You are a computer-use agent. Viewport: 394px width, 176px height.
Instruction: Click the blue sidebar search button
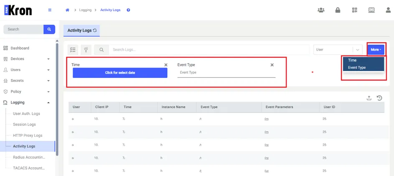(49, 29)
